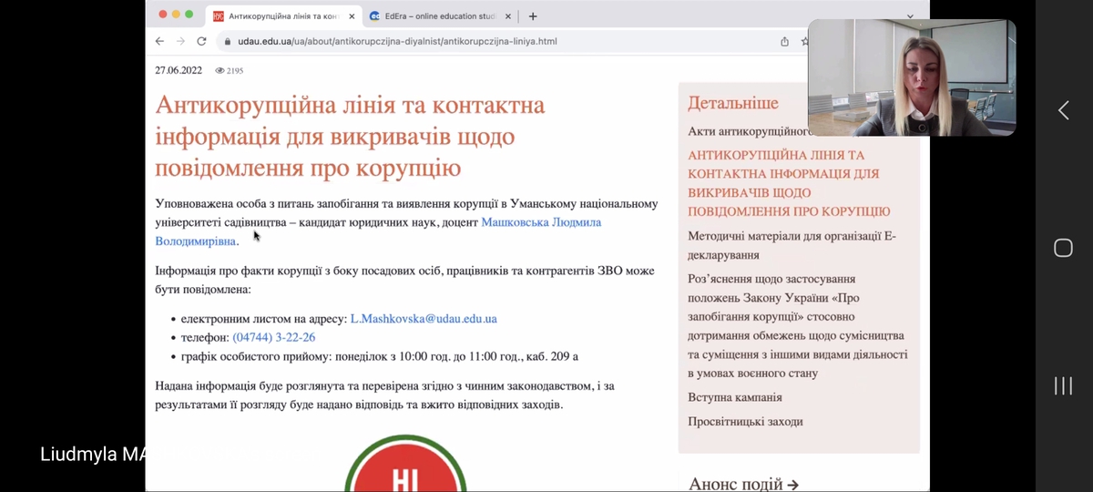The image size is (1093, 492).
Task: Open the Роз'яснення щодо застосування положень link
Action: click(x=797, y=325)
